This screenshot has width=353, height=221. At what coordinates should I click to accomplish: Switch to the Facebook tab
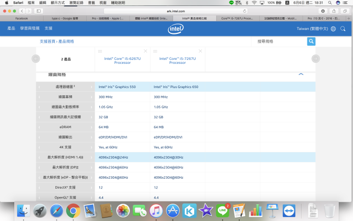click(x=22, y=19)
